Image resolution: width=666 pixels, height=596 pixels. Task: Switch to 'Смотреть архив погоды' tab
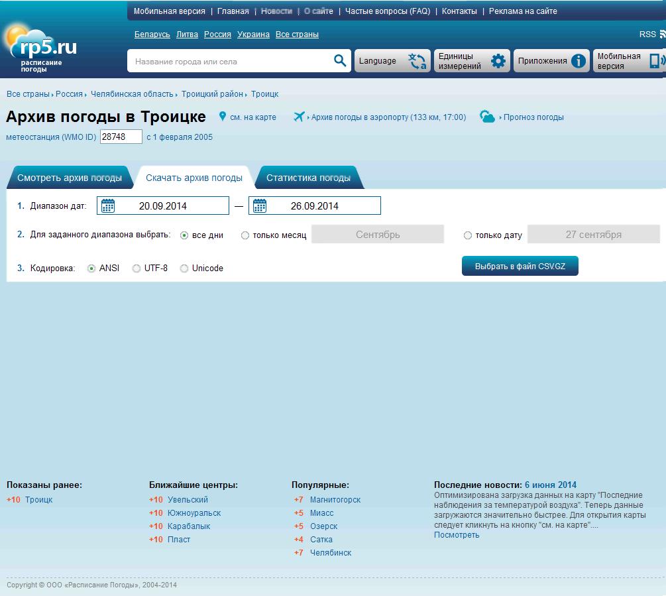point(70,178)
